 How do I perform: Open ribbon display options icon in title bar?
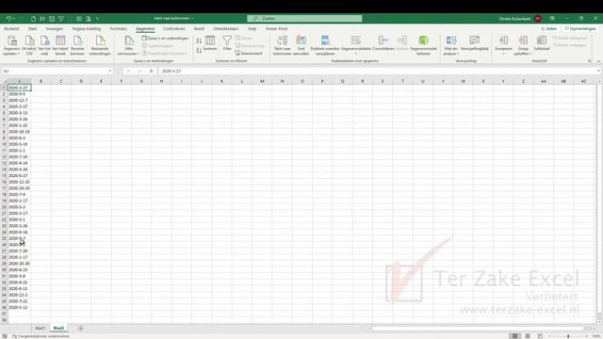click(x=552, y=19)
